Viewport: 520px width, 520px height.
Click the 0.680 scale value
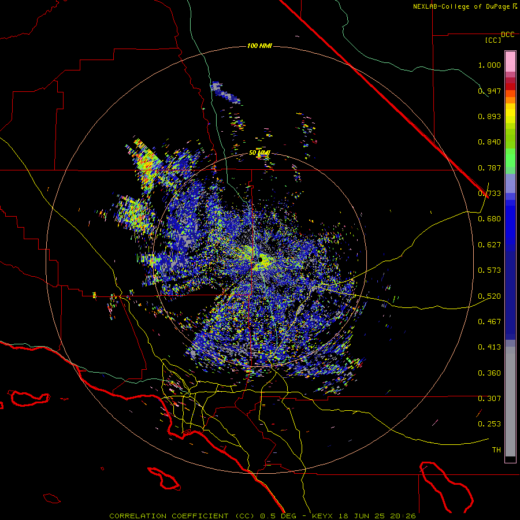tap(489, 219)
